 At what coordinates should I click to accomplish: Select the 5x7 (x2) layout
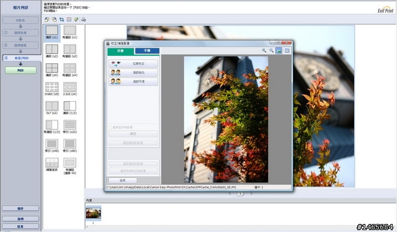tap(51, 108)
